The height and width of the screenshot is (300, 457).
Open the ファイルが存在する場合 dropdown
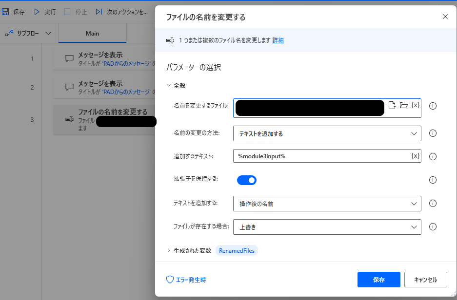tap(327, 227)
